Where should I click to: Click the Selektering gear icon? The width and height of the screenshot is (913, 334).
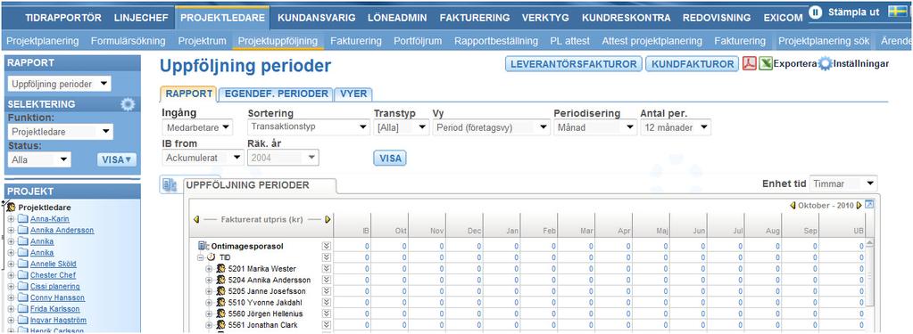(128, 104)
